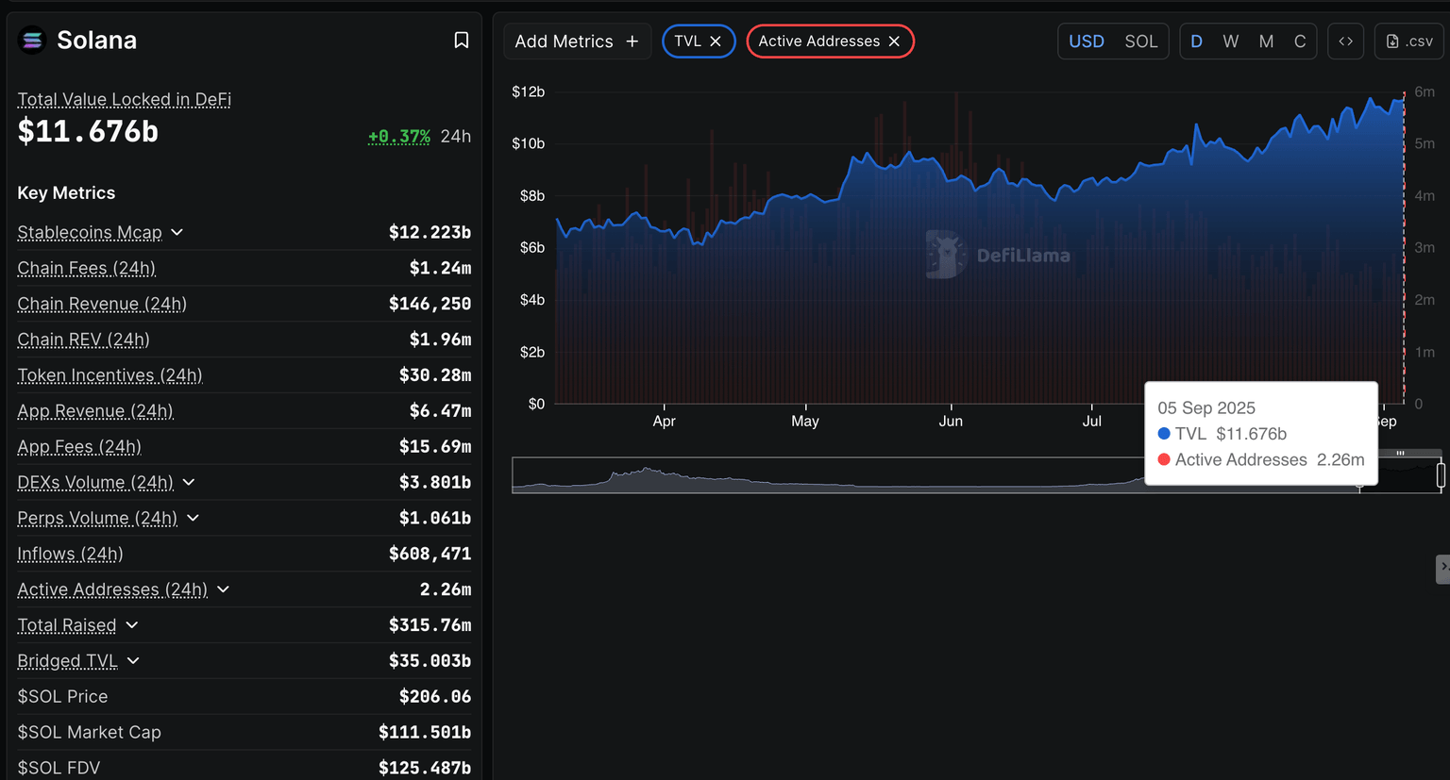Expand the Bridged TVL breakdown
This screenshot has height=780, width=1450.
click(133, 661)
